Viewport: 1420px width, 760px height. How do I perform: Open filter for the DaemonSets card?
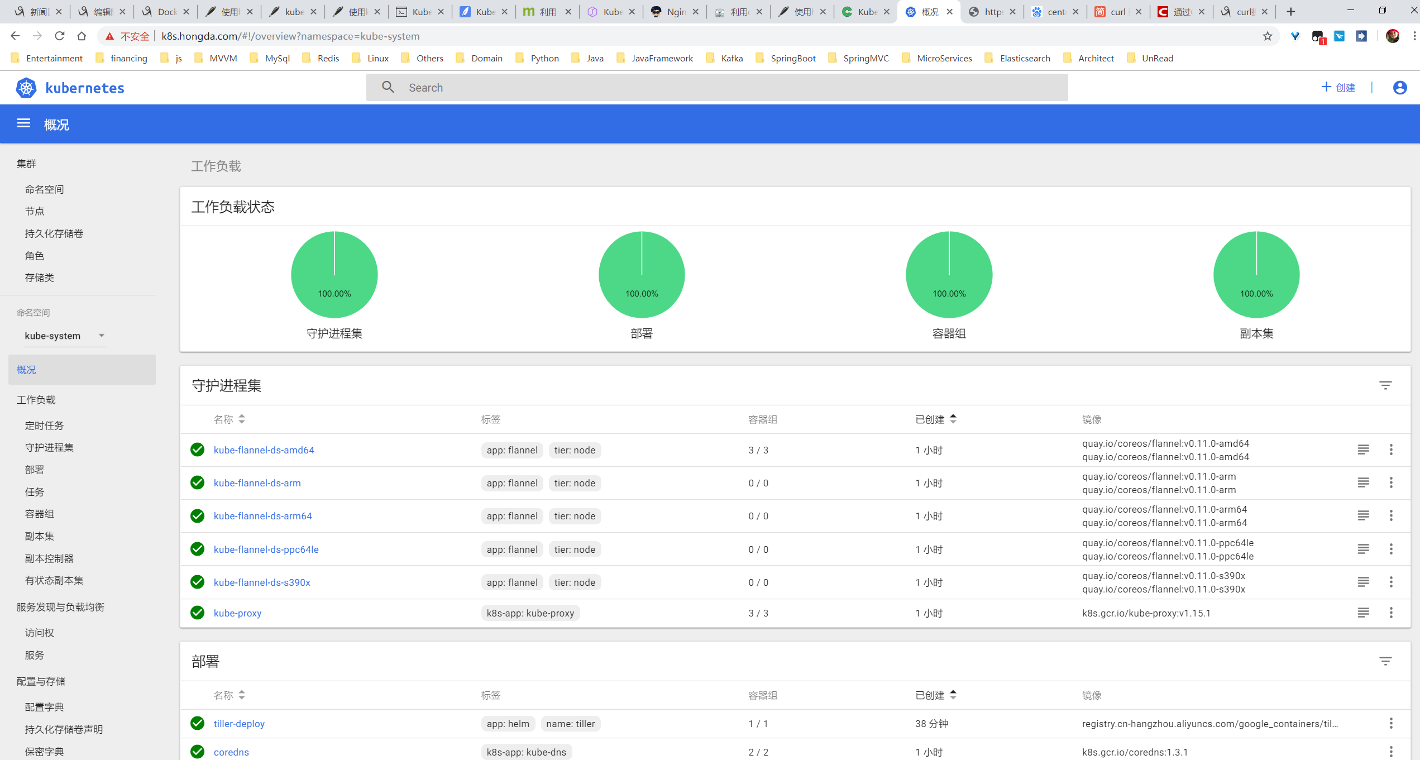click(1385, 385)
